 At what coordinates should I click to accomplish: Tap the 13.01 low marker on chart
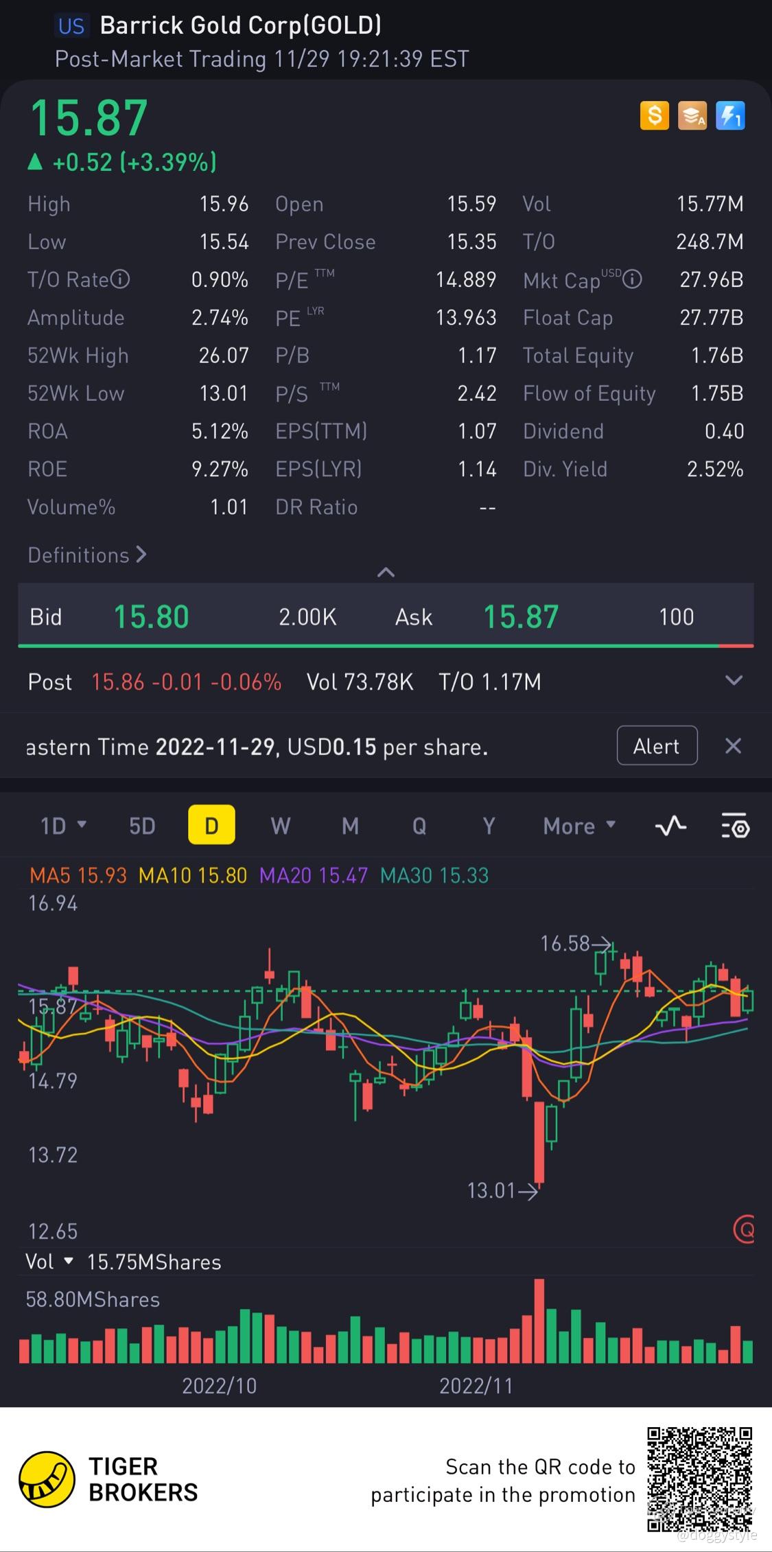click(x=502, y=1190)
